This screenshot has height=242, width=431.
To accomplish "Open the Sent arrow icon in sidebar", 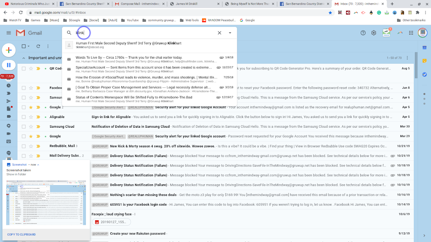I will point(8,101).
